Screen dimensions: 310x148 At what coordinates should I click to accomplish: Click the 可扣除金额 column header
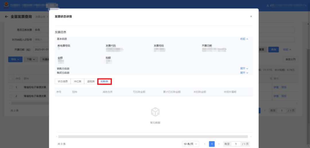[x=139, y=92]
